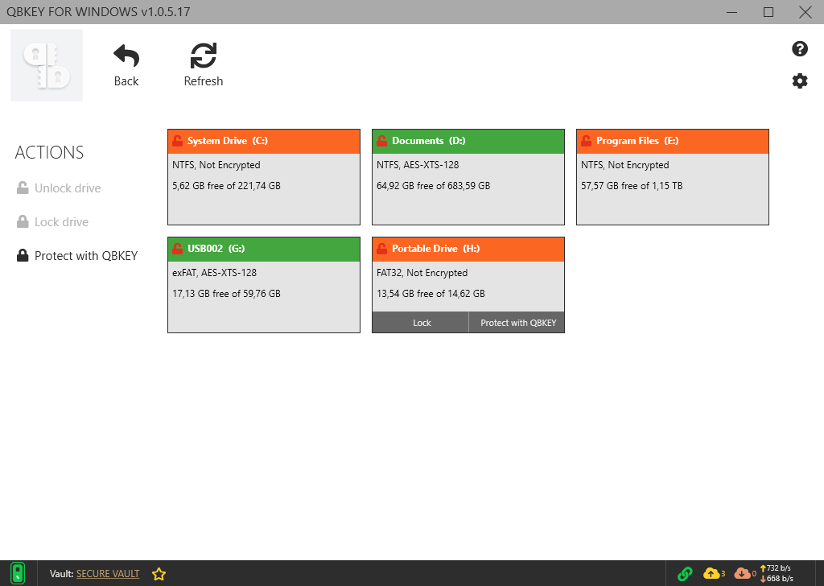Click the padlock icon on Documents (D:)
The width and height of the screenshot is (824, 586).
coord(382,141)
